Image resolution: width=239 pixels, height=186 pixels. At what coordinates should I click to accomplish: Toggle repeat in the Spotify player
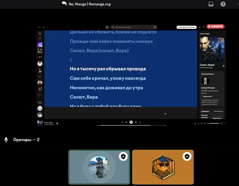coord(140,122)
